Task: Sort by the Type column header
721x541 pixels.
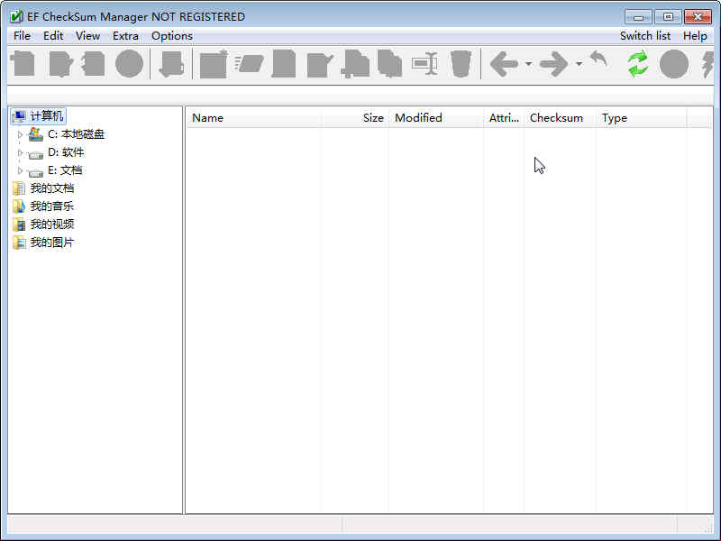Action: point(642,118)
